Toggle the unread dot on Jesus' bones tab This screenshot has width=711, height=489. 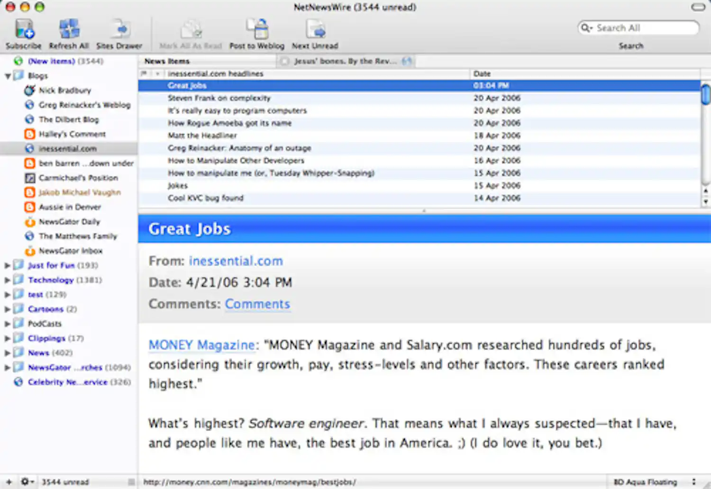(x=284, y=61)
